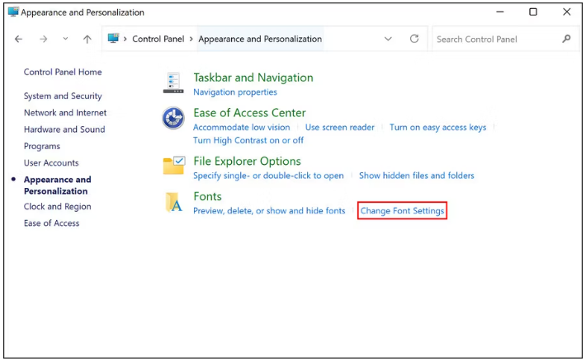Open Taskbar and Navigation heading

253,77
